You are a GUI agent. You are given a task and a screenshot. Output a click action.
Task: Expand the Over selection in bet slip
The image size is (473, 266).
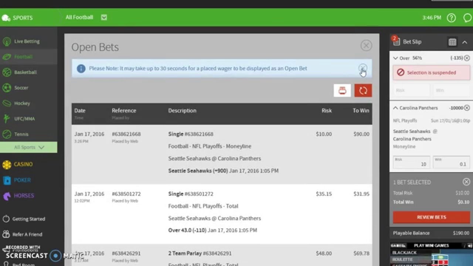[395, 58]
